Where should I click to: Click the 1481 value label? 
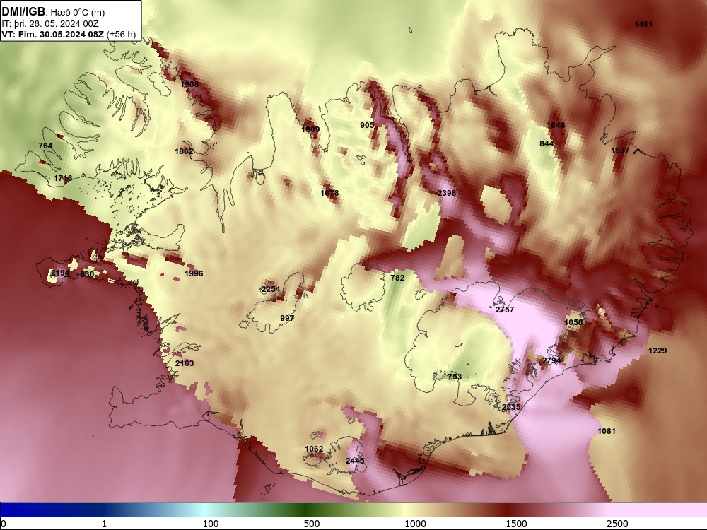click(643, 24)
